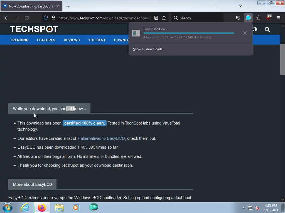Cancel the EasyBCD2.4.exe download with X

245,33
